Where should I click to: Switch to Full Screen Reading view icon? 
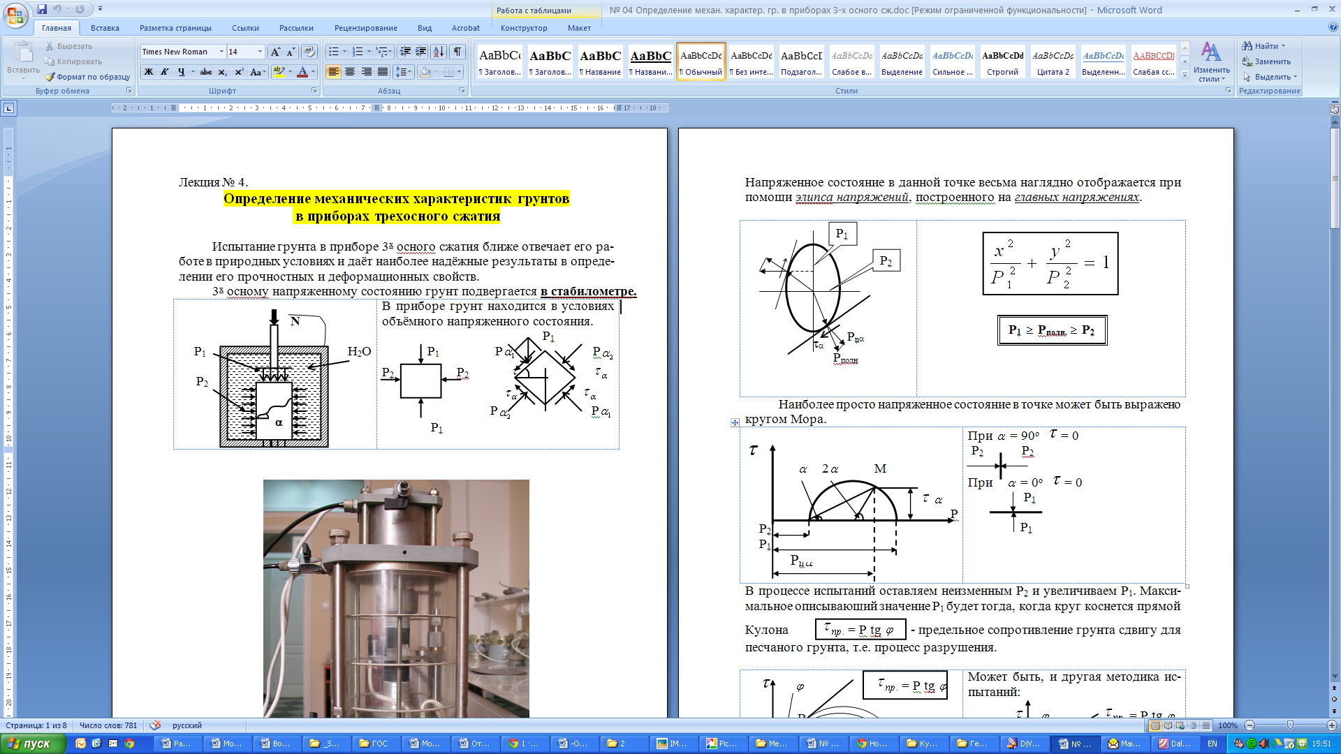1168,725
